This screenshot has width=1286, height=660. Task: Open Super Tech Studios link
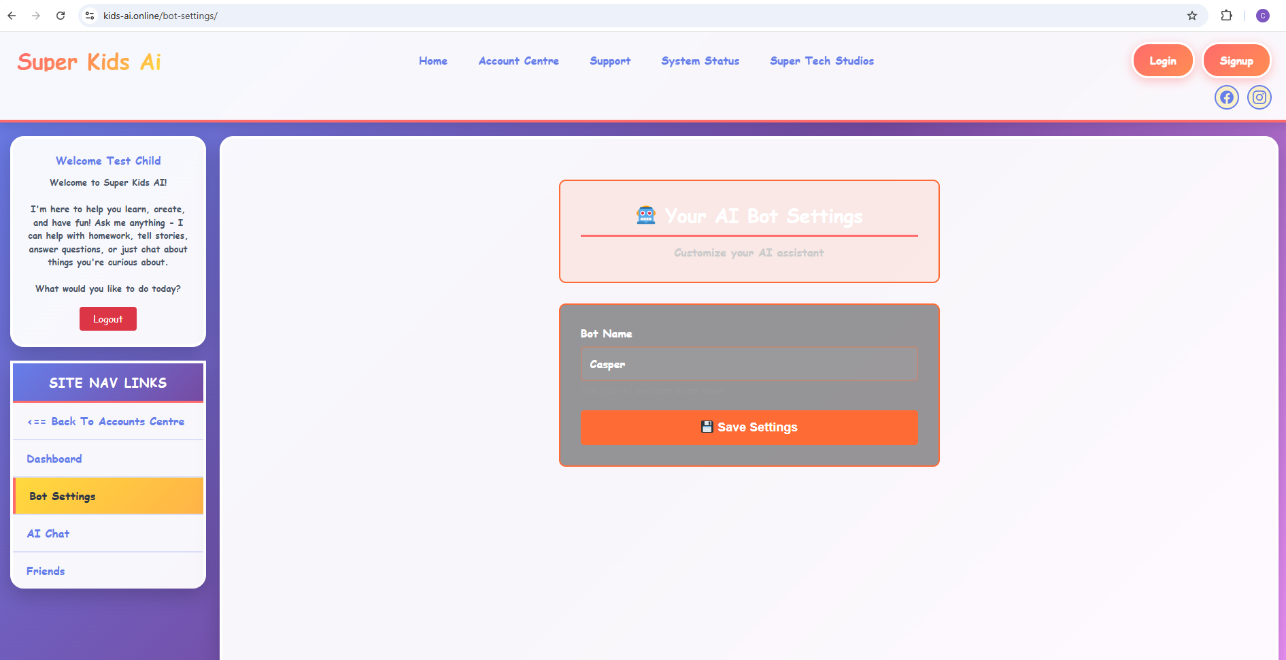[x=822, y=61]
